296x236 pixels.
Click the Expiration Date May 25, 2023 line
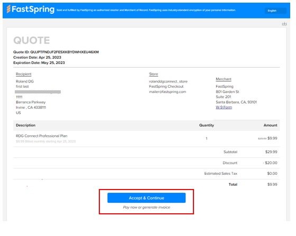coord(39,63)
